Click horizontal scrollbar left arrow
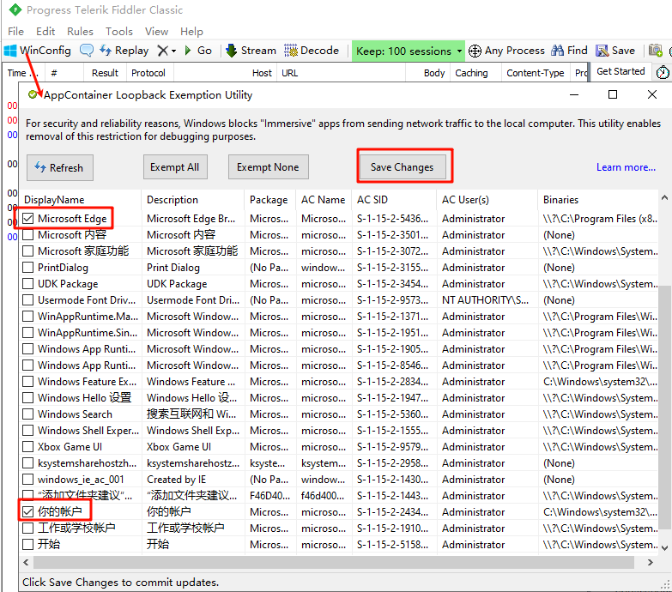The image size is (672, 592). tap(26, 562)
